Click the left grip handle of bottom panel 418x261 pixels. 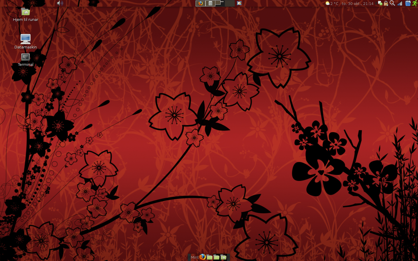189,257
